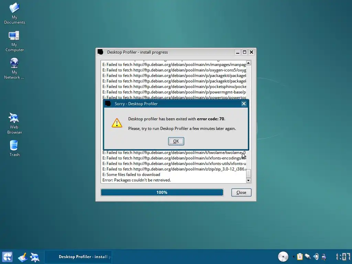The image size is (352, 264).
Task: Click the twolame failed fetch line
Action: click(x=174, y=153)
